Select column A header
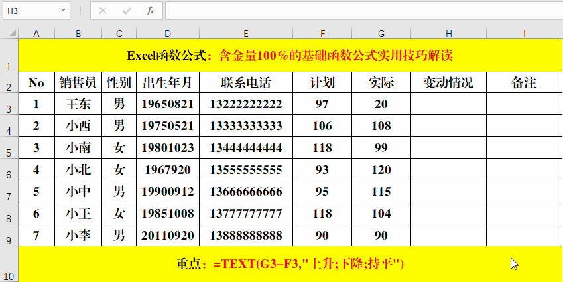This screenshot has height=282, width=563. (36, 33)
